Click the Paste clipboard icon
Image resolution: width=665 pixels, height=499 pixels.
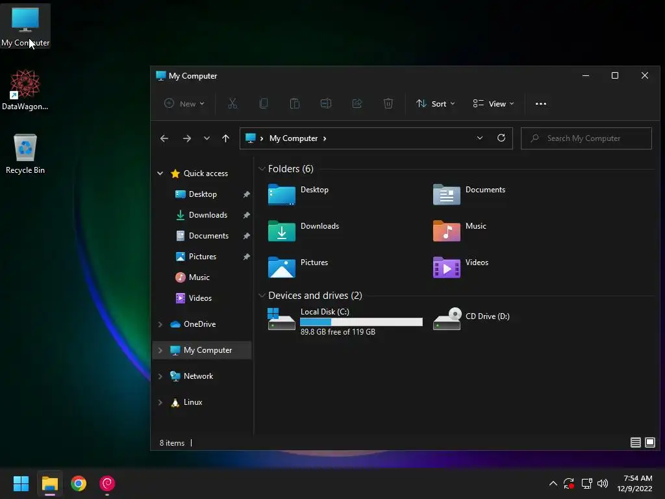pos(295,103)
